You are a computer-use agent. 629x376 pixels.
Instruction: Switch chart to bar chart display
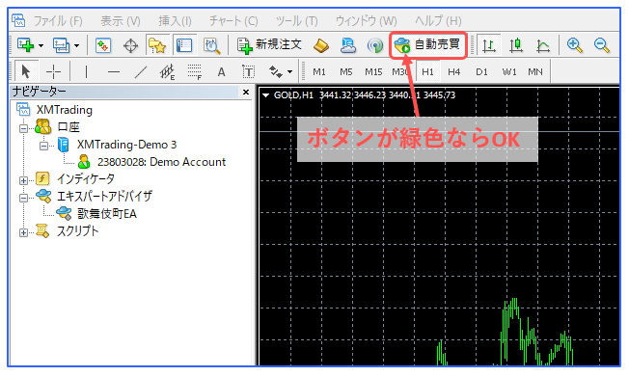(489, 45)
